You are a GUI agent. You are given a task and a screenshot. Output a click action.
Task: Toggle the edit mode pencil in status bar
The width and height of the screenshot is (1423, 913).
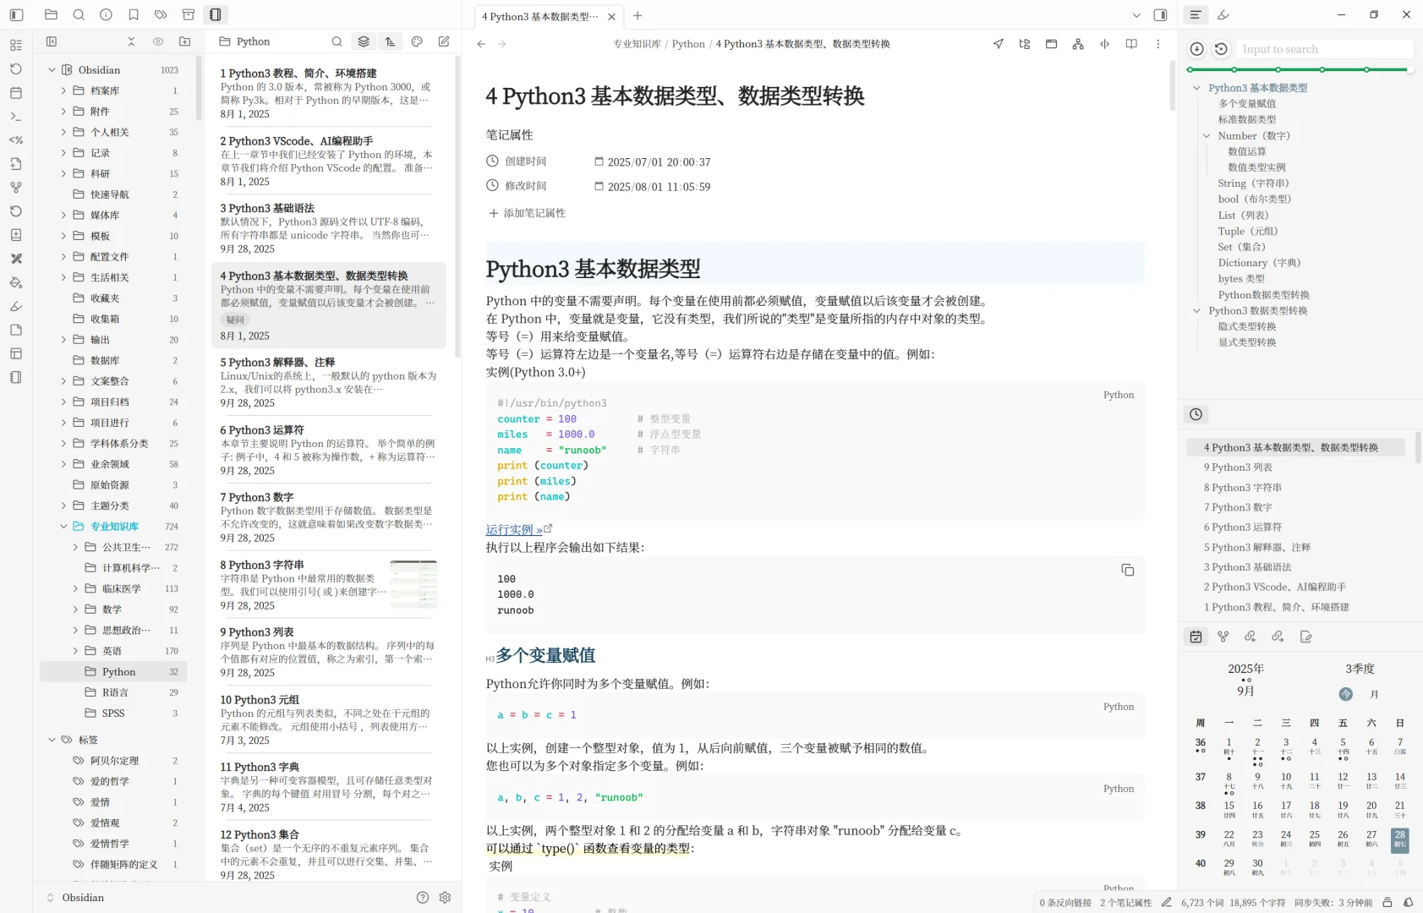click(1167, 902)
